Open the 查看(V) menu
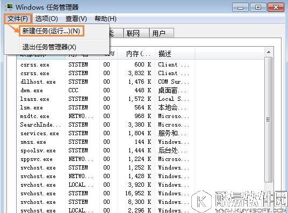Screen dimensions: 288x213 pos(76,19)
